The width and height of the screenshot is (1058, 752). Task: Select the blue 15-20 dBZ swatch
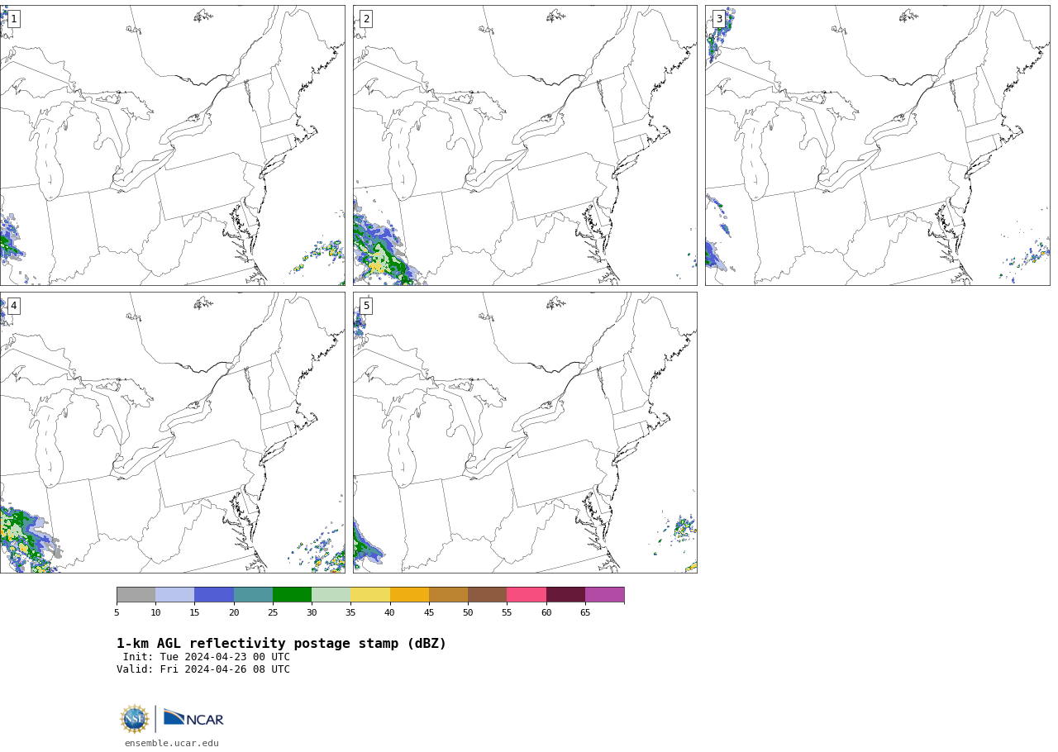coord(214,595)
